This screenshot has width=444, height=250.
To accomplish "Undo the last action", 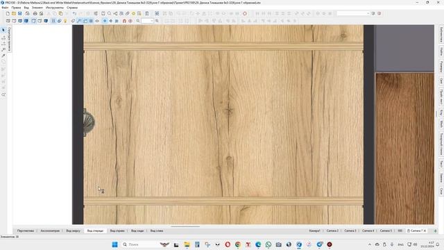I will point(74,14).
